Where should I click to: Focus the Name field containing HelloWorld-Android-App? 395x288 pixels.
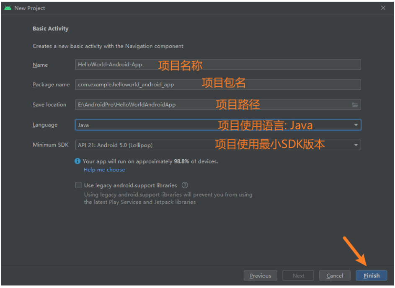(218, 65)
